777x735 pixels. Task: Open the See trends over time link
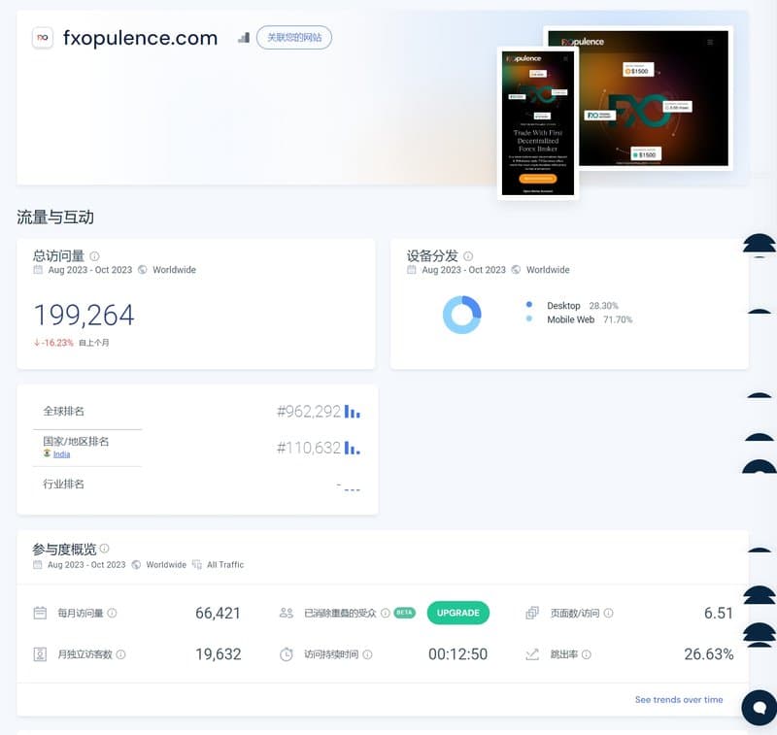(679, 699)
